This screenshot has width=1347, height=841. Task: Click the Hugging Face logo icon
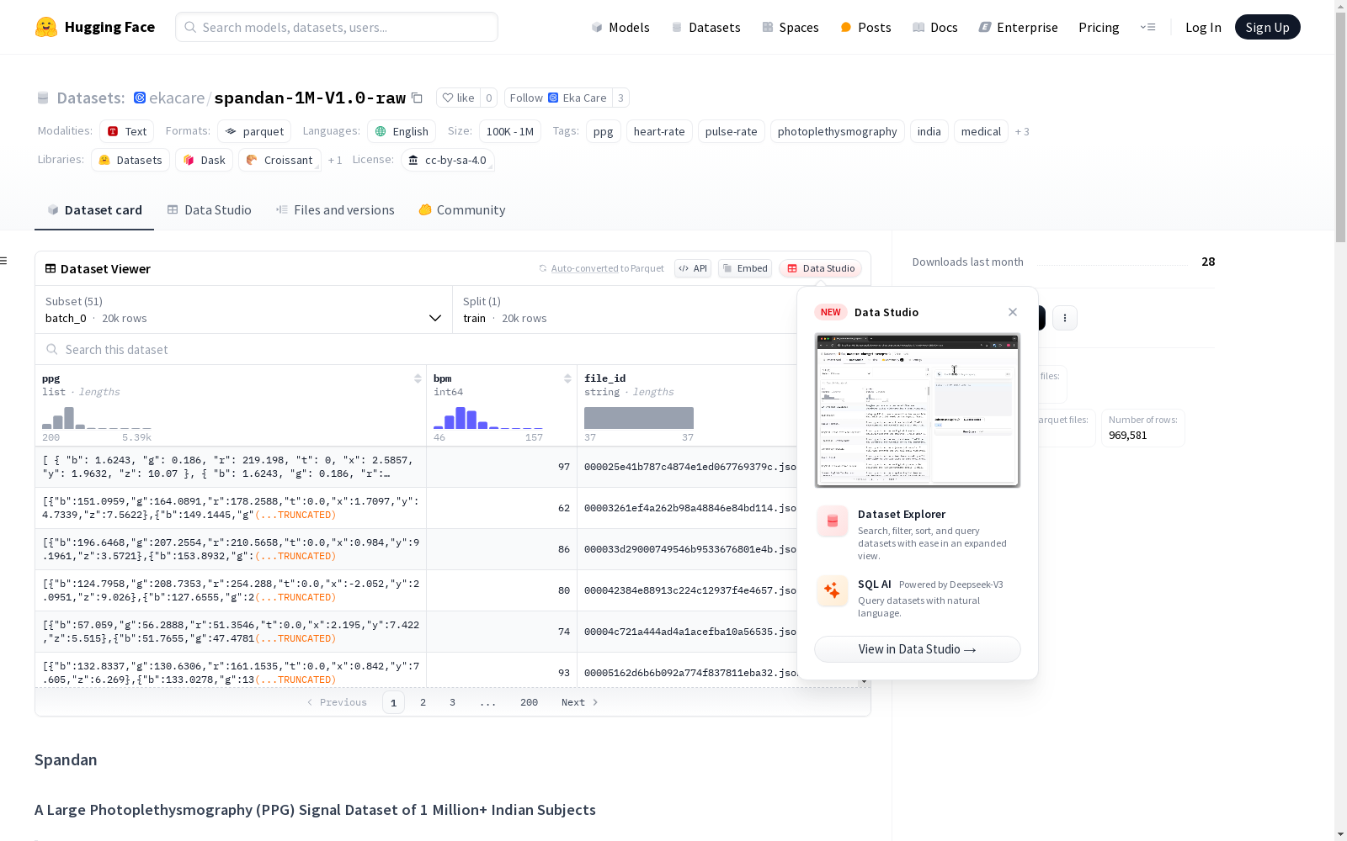pos(46,27)
